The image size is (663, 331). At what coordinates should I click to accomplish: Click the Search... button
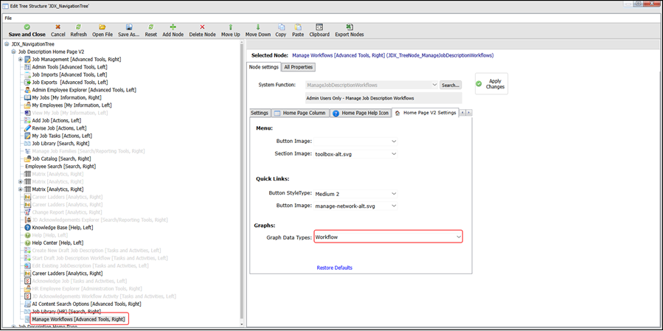point(451,85)
